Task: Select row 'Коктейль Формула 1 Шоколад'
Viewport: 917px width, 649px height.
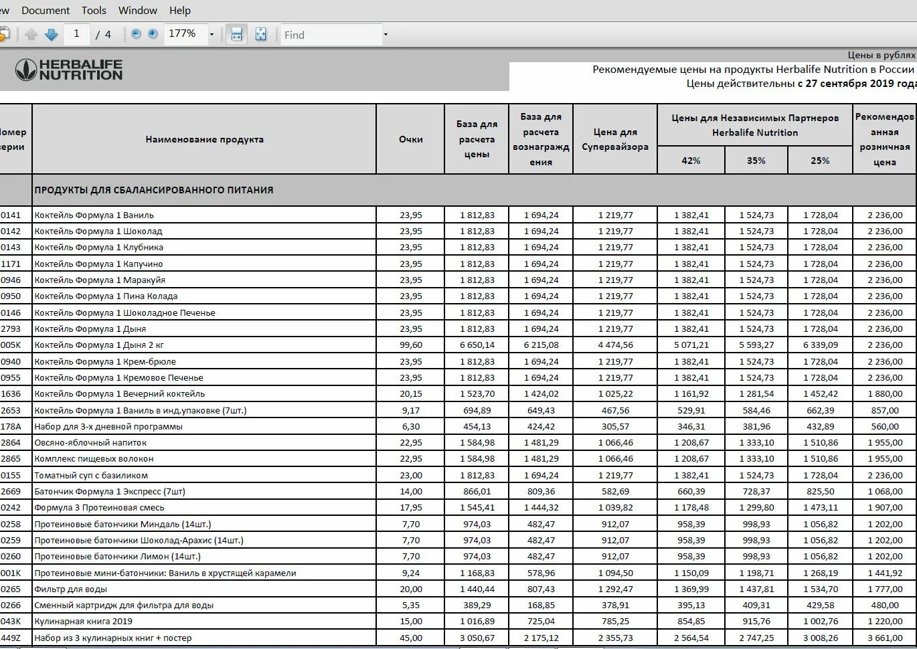Action: tap(458, 231)
